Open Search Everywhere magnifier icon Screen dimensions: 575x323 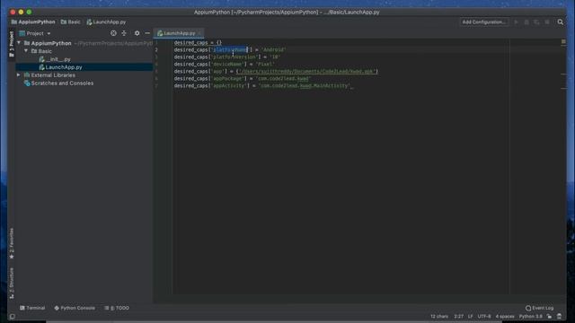pos(561,22)
